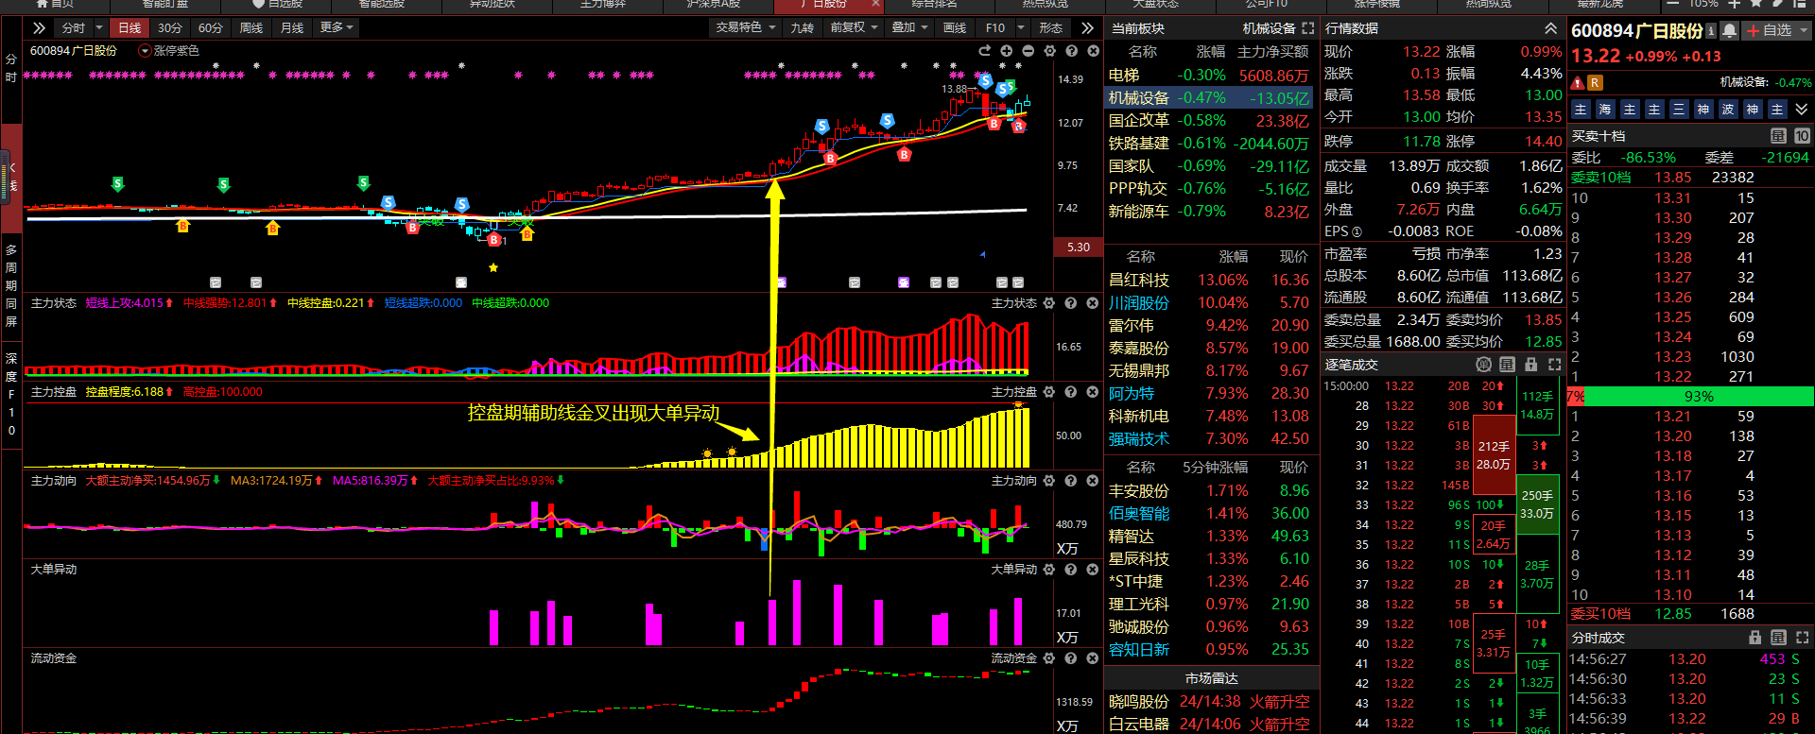This screenshot has width=1815, height=734.
Task: Open help for 大单异动 indicator
Action: 1071,570
